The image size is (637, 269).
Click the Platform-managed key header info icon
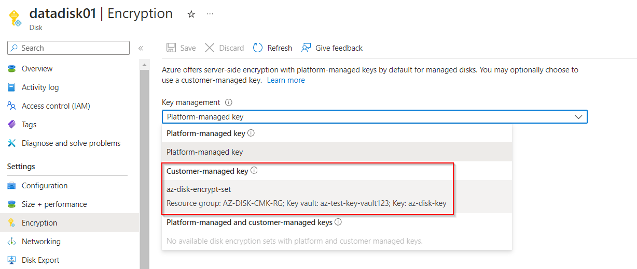(251, 133)
